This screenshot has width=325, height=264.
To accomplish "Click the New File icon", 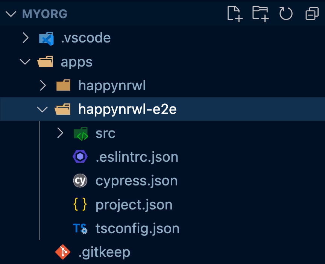I will [x=235, y=14].
